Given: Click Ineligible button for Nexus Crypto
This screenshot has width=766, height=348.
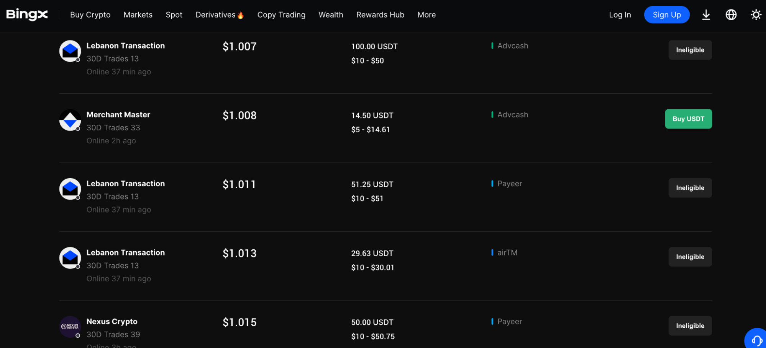Looking at the screenshot, I should tap(690, 326).
